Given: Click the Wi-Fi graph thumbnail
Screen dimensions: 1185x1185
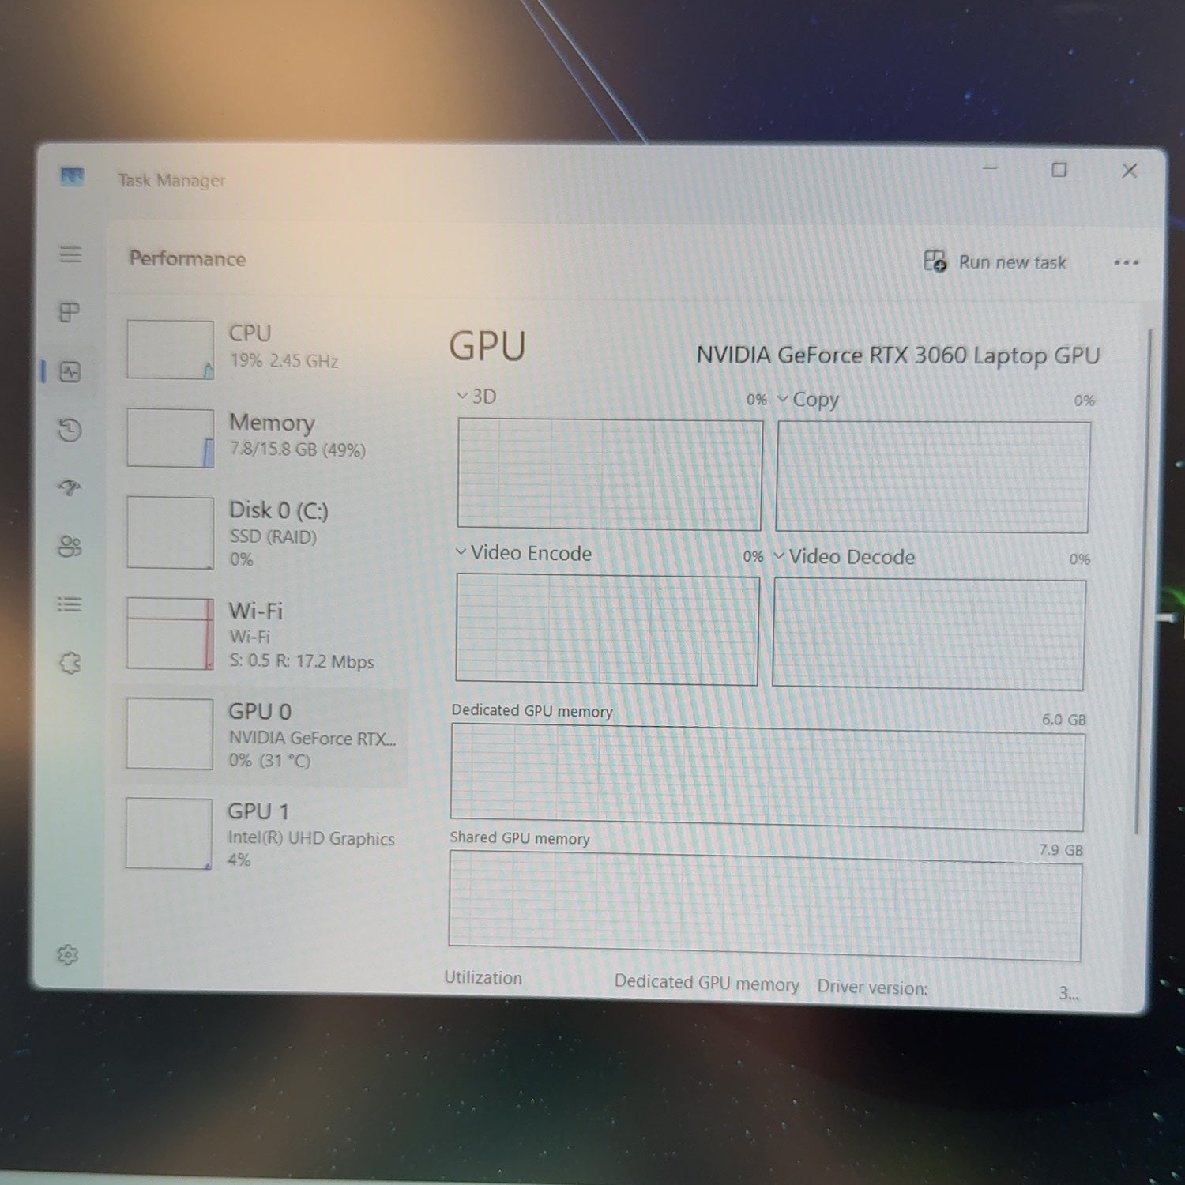Looking at the screenshot, I should pyautogui.click(x=170, y=634).
